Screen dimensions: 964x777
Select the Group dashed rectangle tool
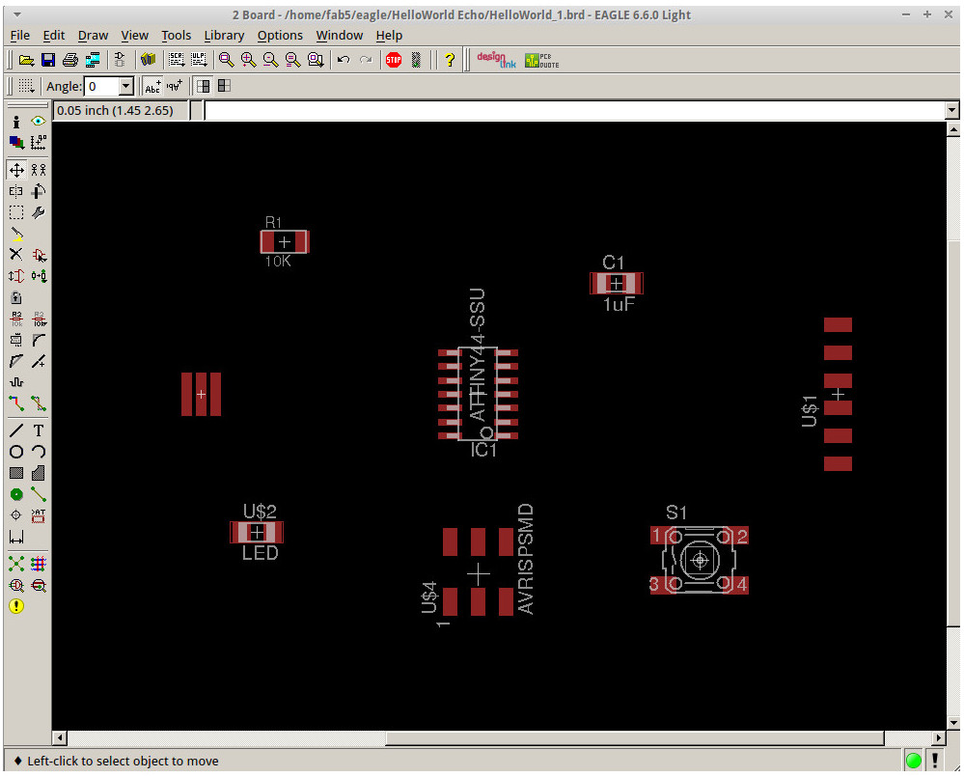click(x=16, y=212)
